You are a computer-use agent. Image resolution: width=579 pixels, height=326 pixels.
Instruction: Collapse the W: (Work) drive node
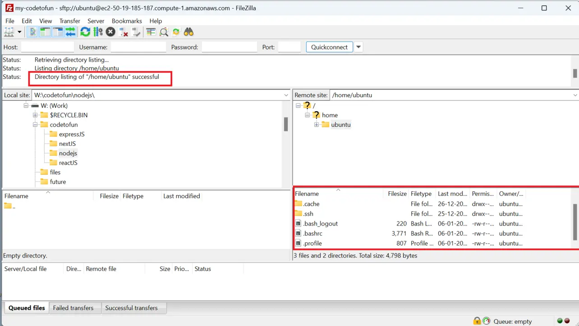[26, 105]
